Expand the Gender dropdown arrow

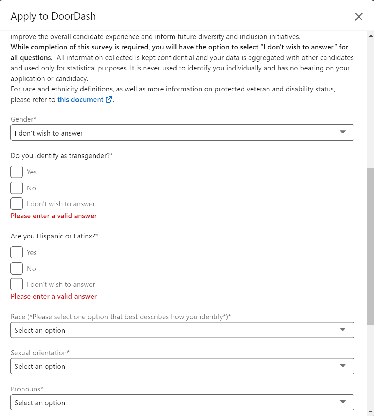[343, 132]
